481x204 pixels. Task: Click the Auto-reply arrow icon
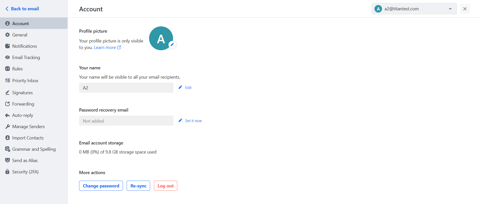(x=8, y=115)
